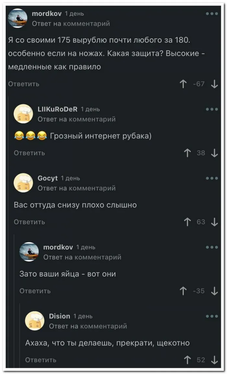Click Ответить under Dision's comment

[x=41, y=360]
